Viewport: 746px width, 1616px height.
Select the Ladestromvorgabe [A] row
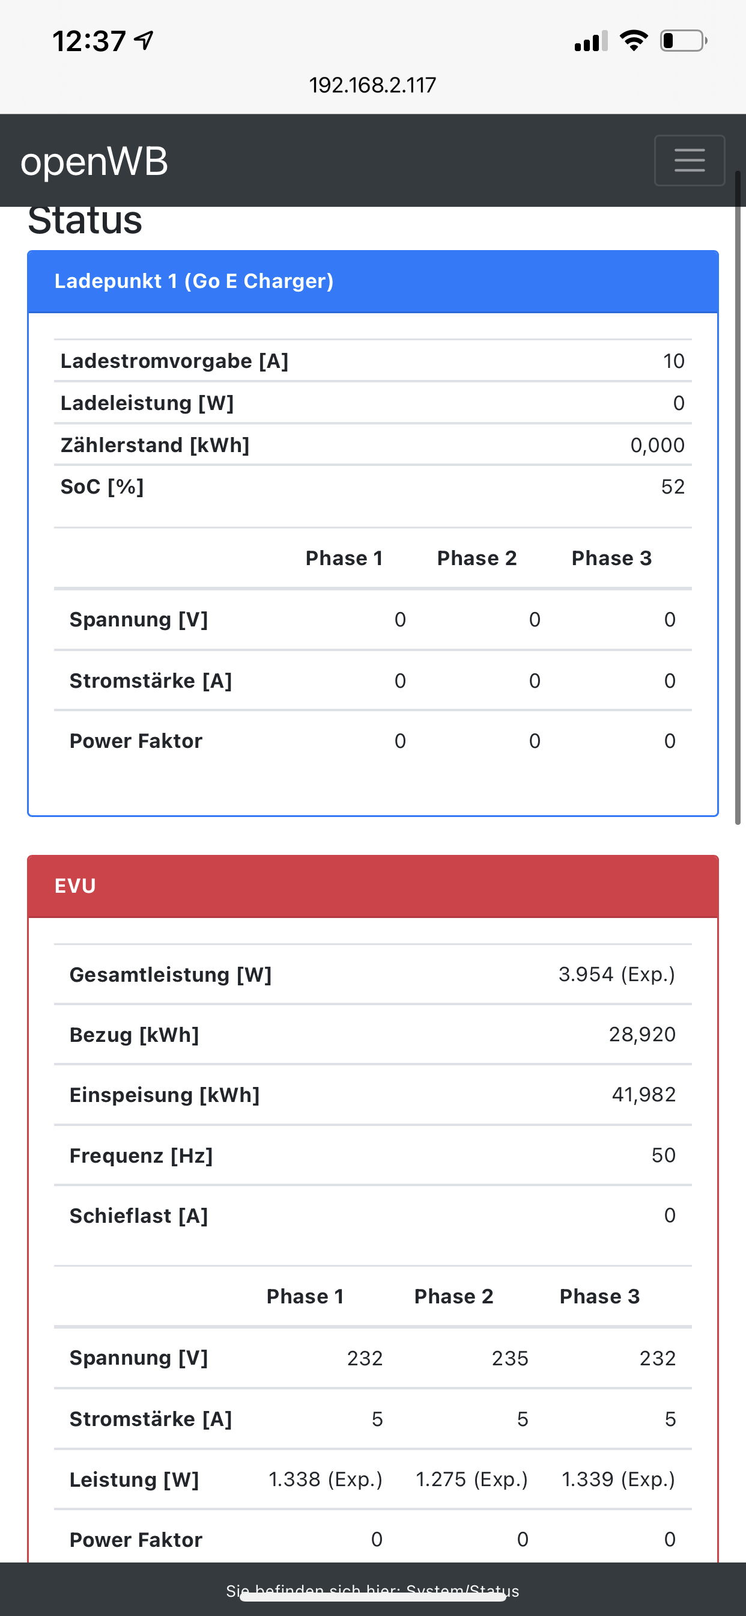pos(372,361)
